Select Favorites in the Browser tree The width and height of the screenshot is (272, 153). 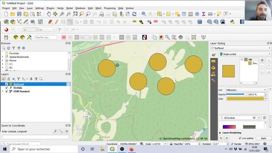14,53
